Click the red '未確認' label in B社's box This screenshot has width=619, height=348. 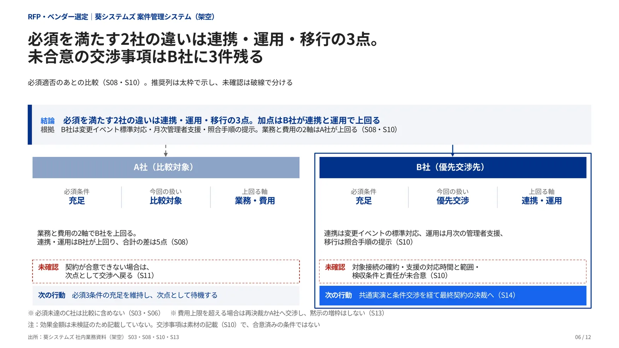click(335, 267)
